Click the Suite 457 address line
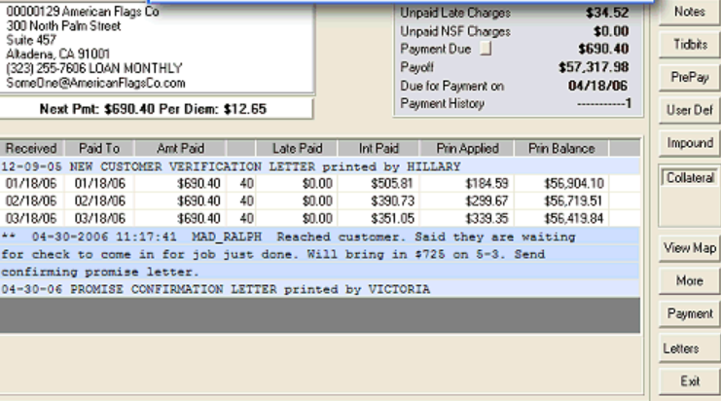This screenshot has width=721, height=401. [x=31, y=40]
